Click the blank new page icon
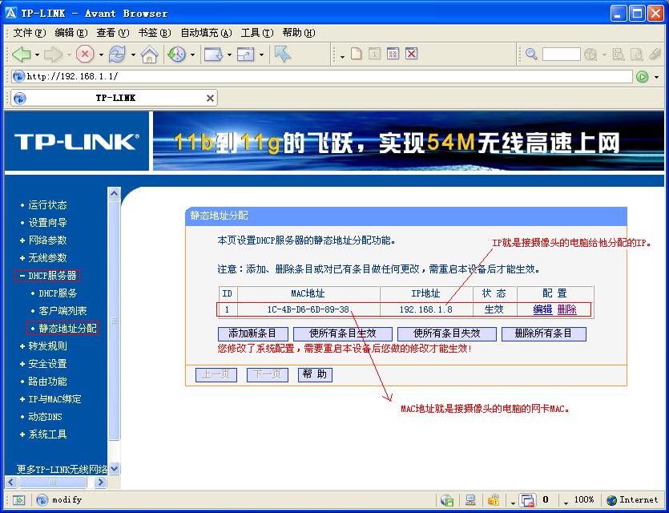The image size is (669, 513). [x=357, y=54]
